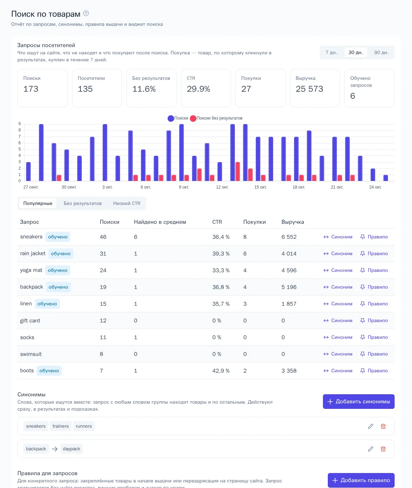Image resolution: width=412 pixels, height=488 pixels.
Task: Switch to the Без результатов tab
Action: click(83, 204)
